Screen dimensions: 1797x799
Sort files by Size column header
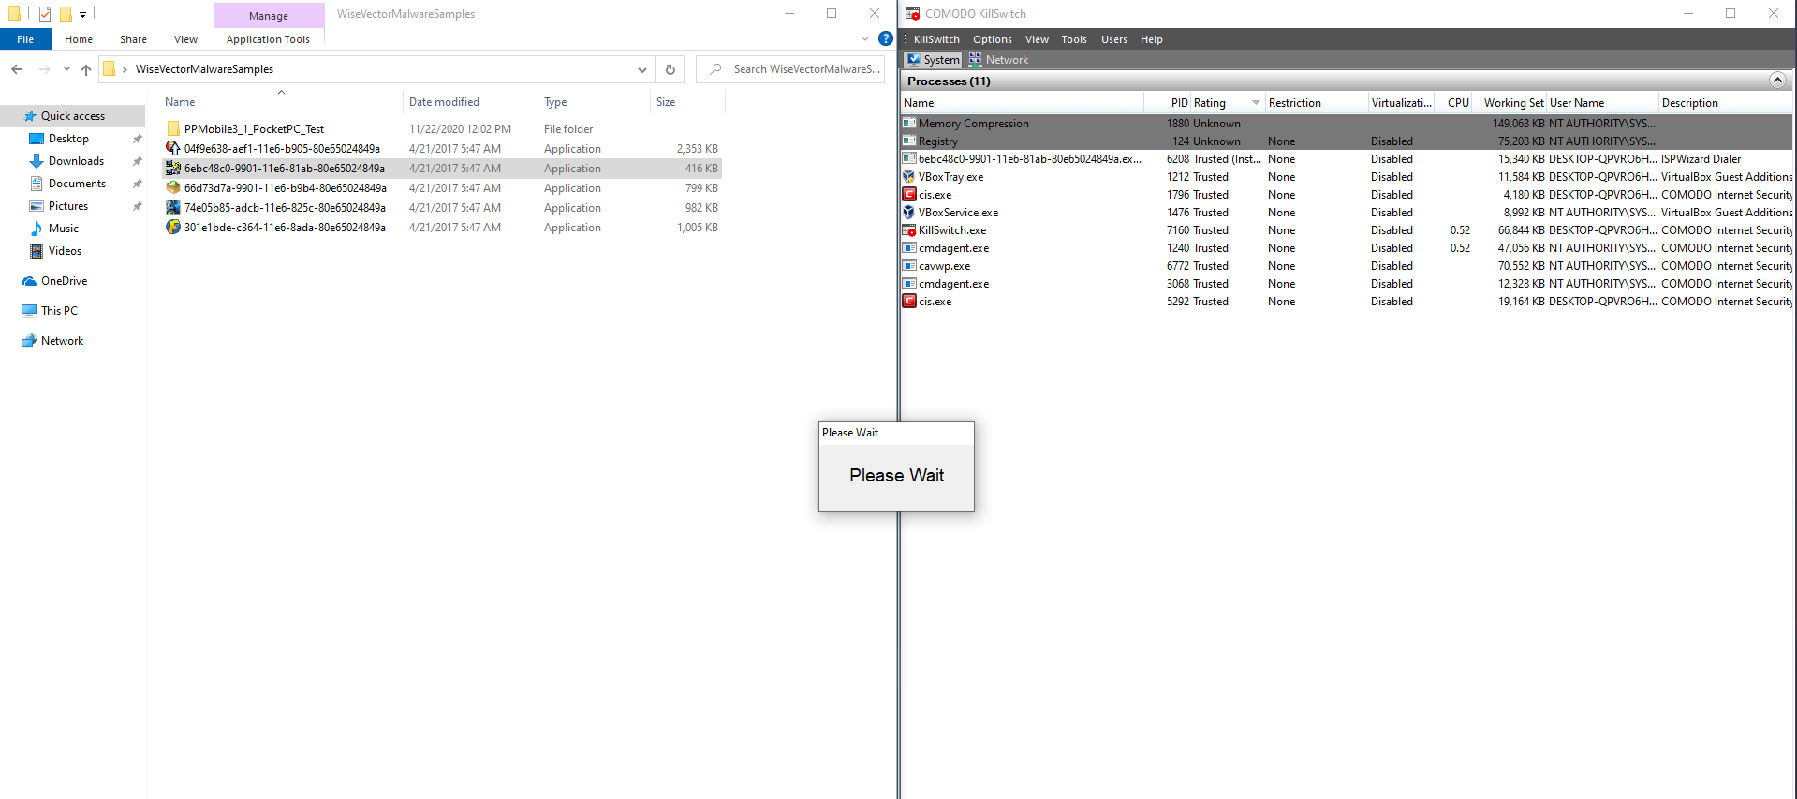pyautogui.click(x=685, y=102)
